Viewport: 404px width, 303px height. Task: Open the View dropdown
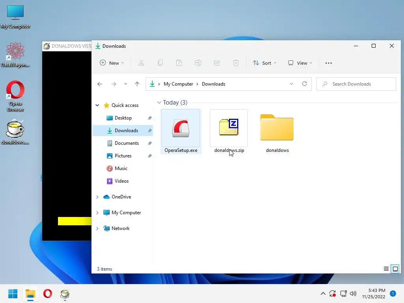300,63
